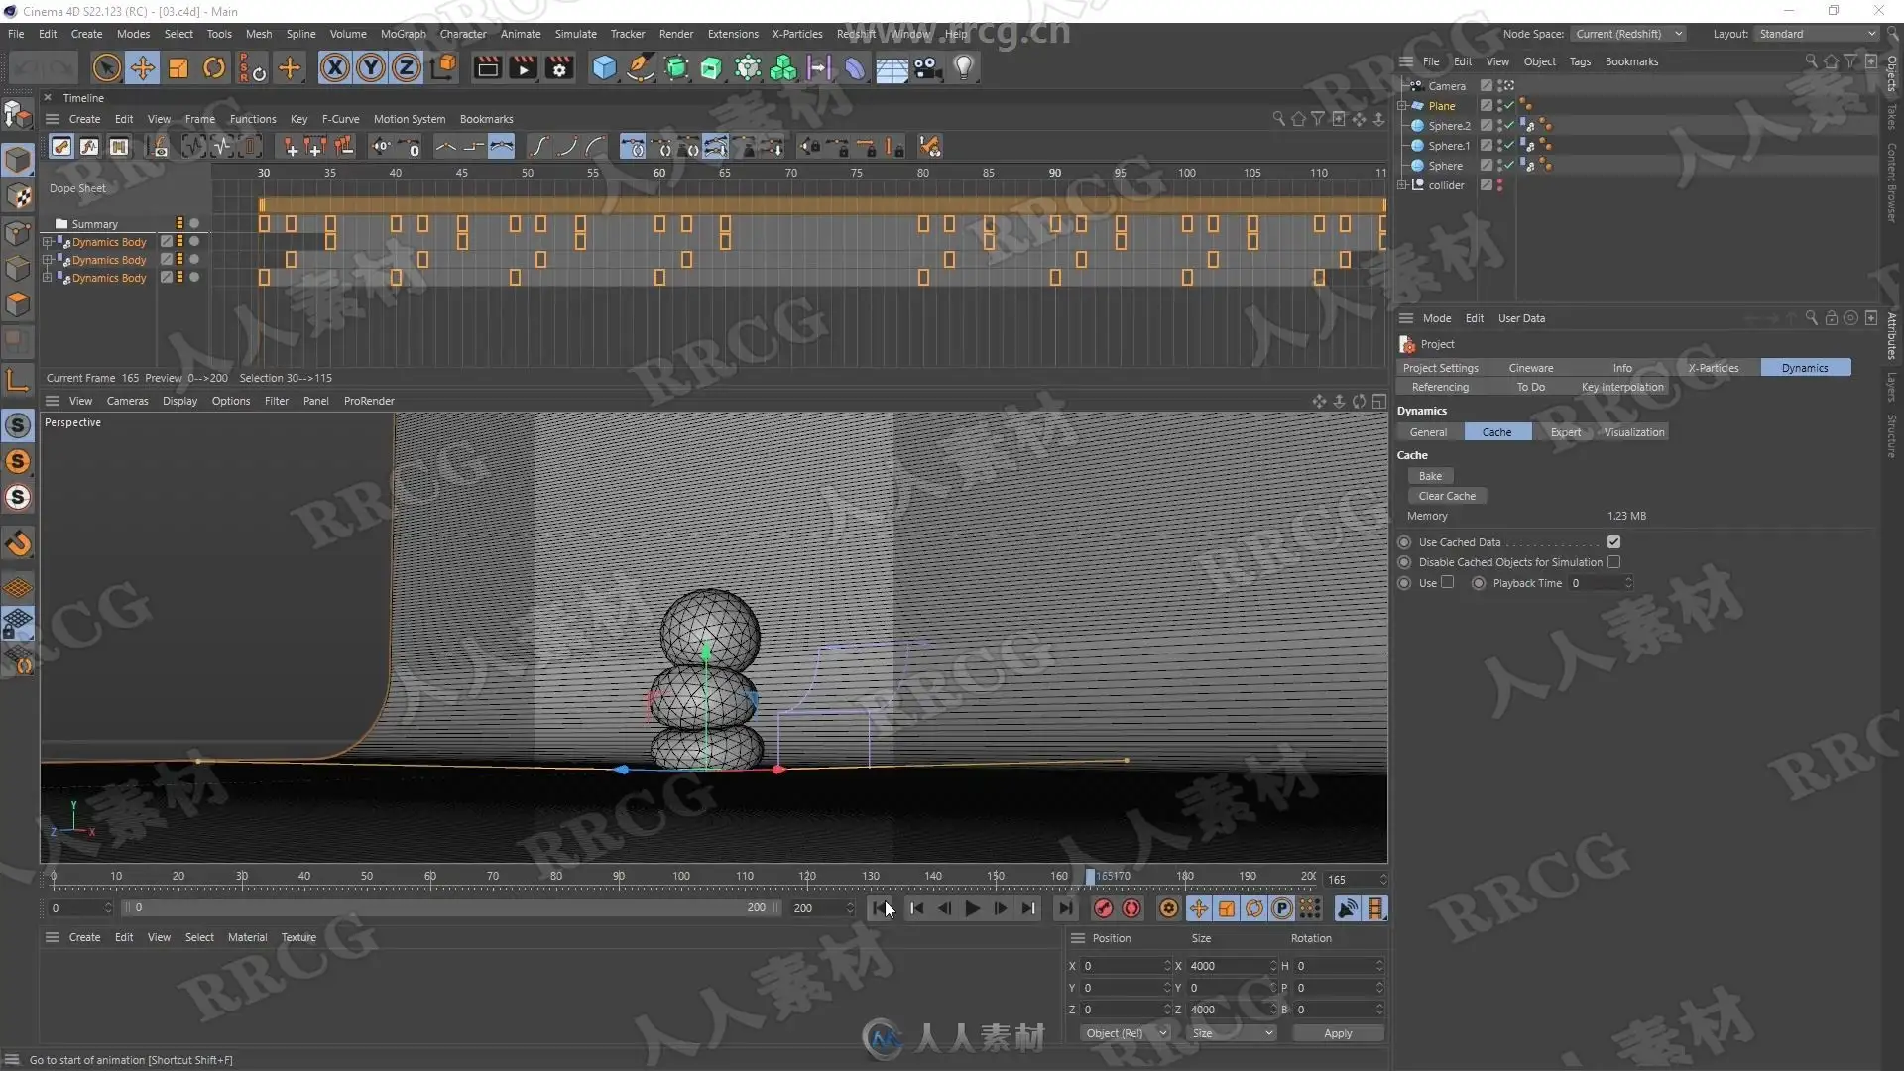Toggle the X-axis lock icon

click(x=335, y=67)
